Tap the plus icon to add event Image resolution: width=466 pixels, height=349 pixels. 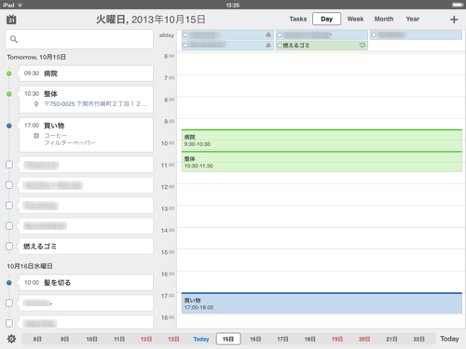pos(454,20)
